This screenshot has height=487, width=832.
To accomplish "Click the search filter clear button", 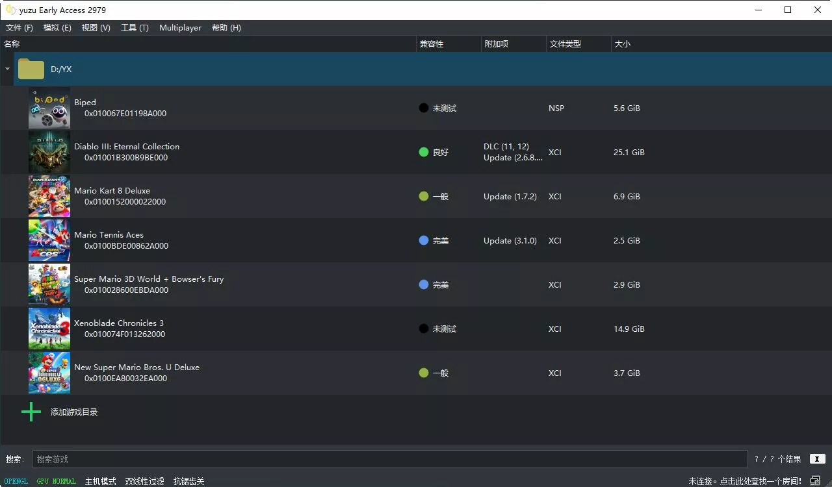I will point(817,459).
